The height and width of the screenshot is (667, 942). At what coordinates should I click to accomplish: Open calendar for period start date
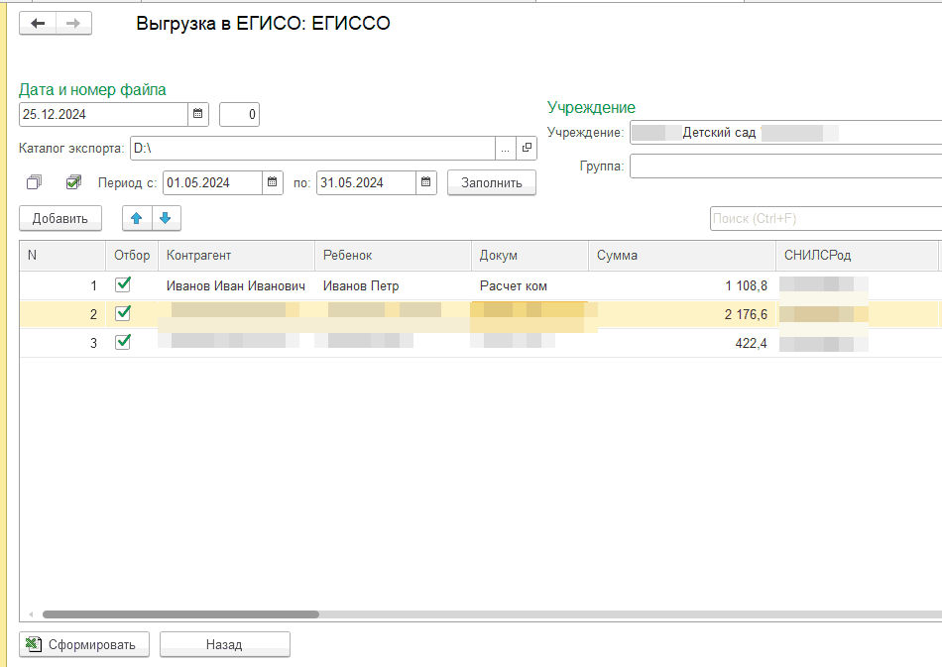point(273,182)
